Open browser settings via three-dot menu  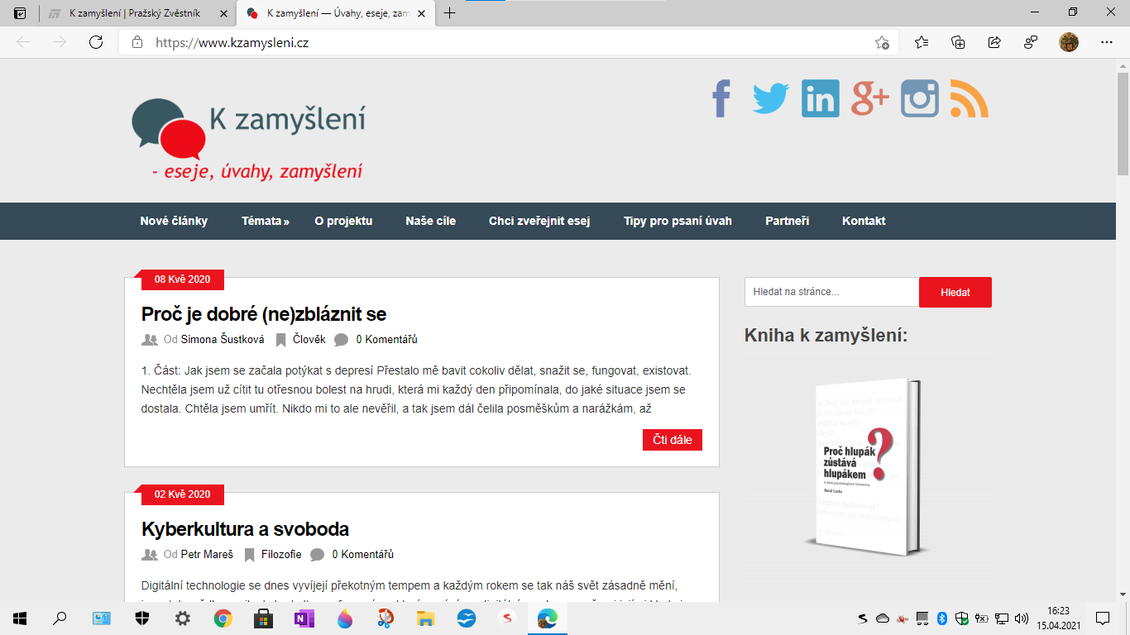click(x=1106, y=41)
